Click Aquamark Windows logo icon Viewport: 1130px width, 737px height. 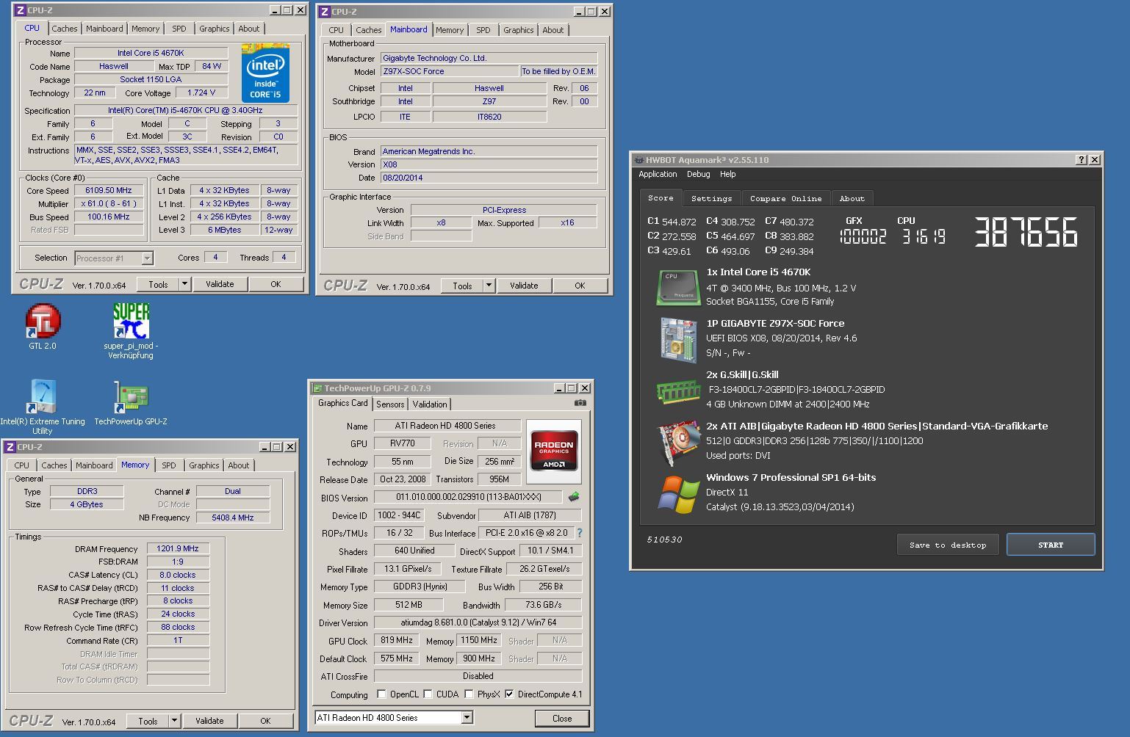pos(677,494)
